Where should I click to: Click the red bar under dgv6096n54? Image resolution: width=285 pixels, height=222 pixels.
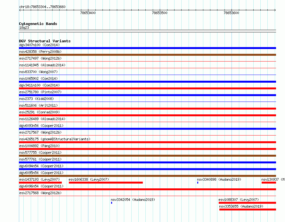(x=147, y=189)
